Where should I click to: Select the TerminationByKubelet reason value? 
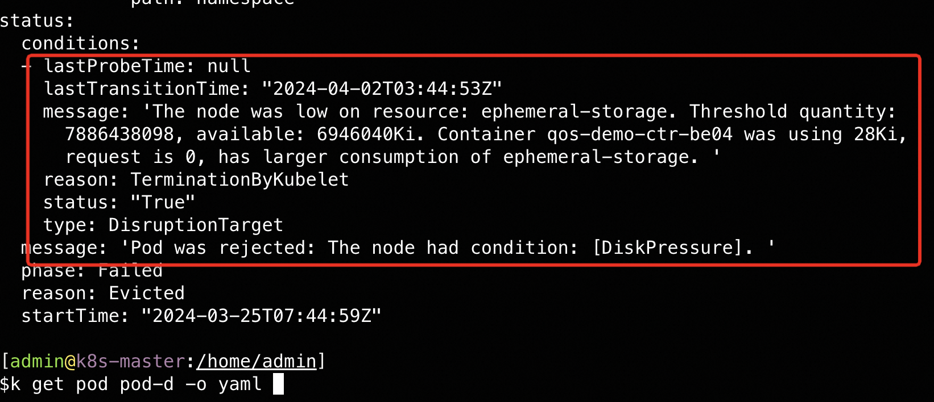tap(239, 179)
